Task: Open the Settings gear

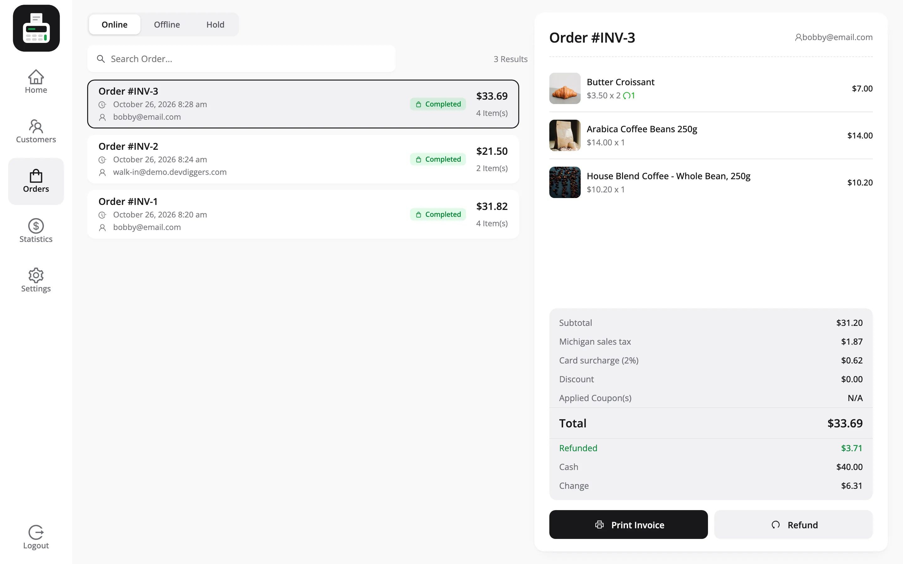Action: [36, 275]
